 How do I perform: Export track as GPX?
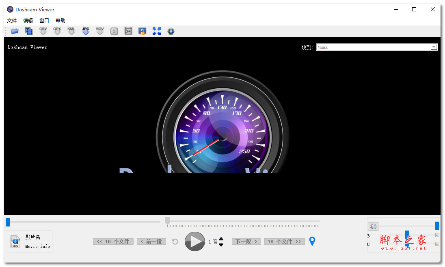[57, 31]
